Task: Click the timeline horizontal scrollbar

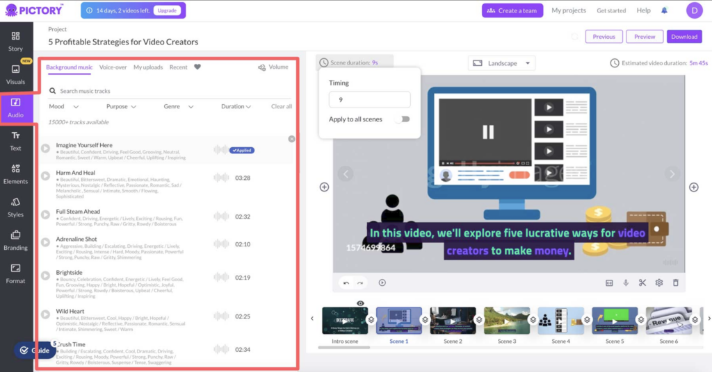Action: point(344,348)
